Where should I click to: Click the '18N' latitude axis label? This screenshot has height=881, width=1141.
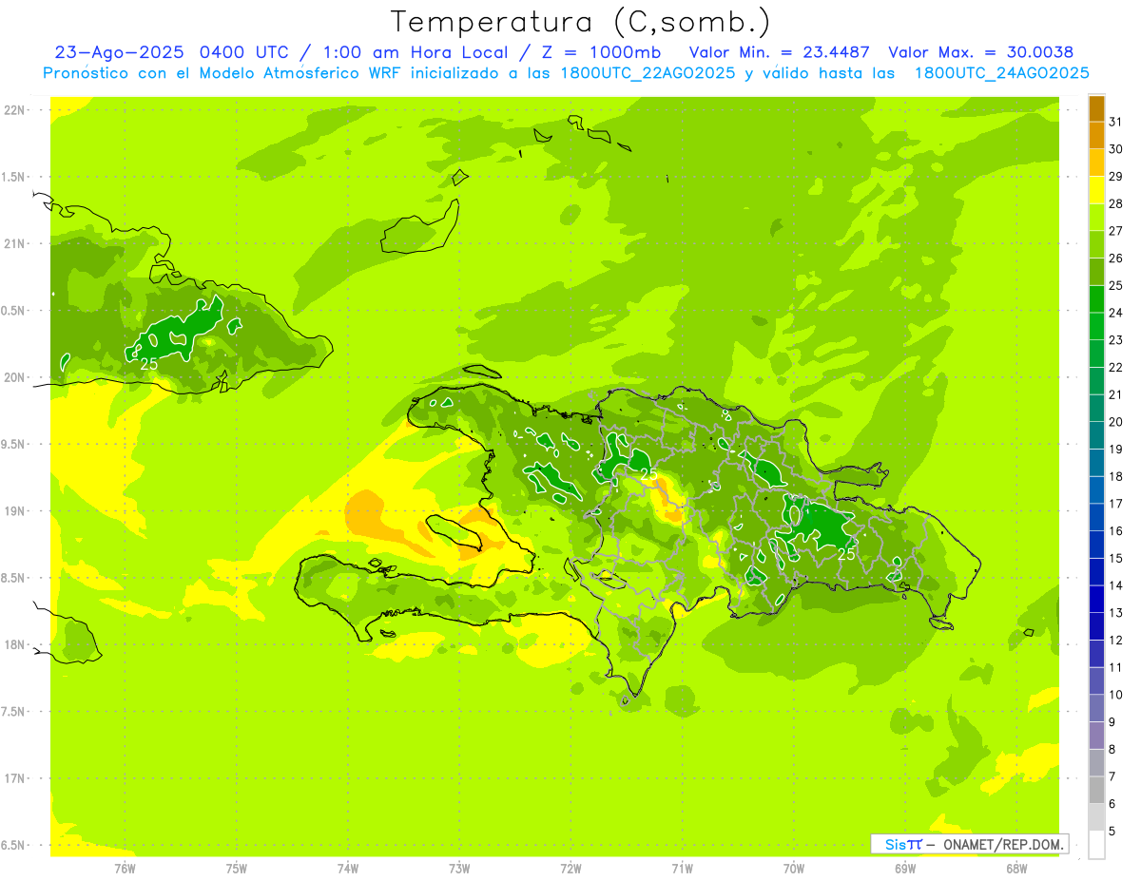[x=14, y=644]
